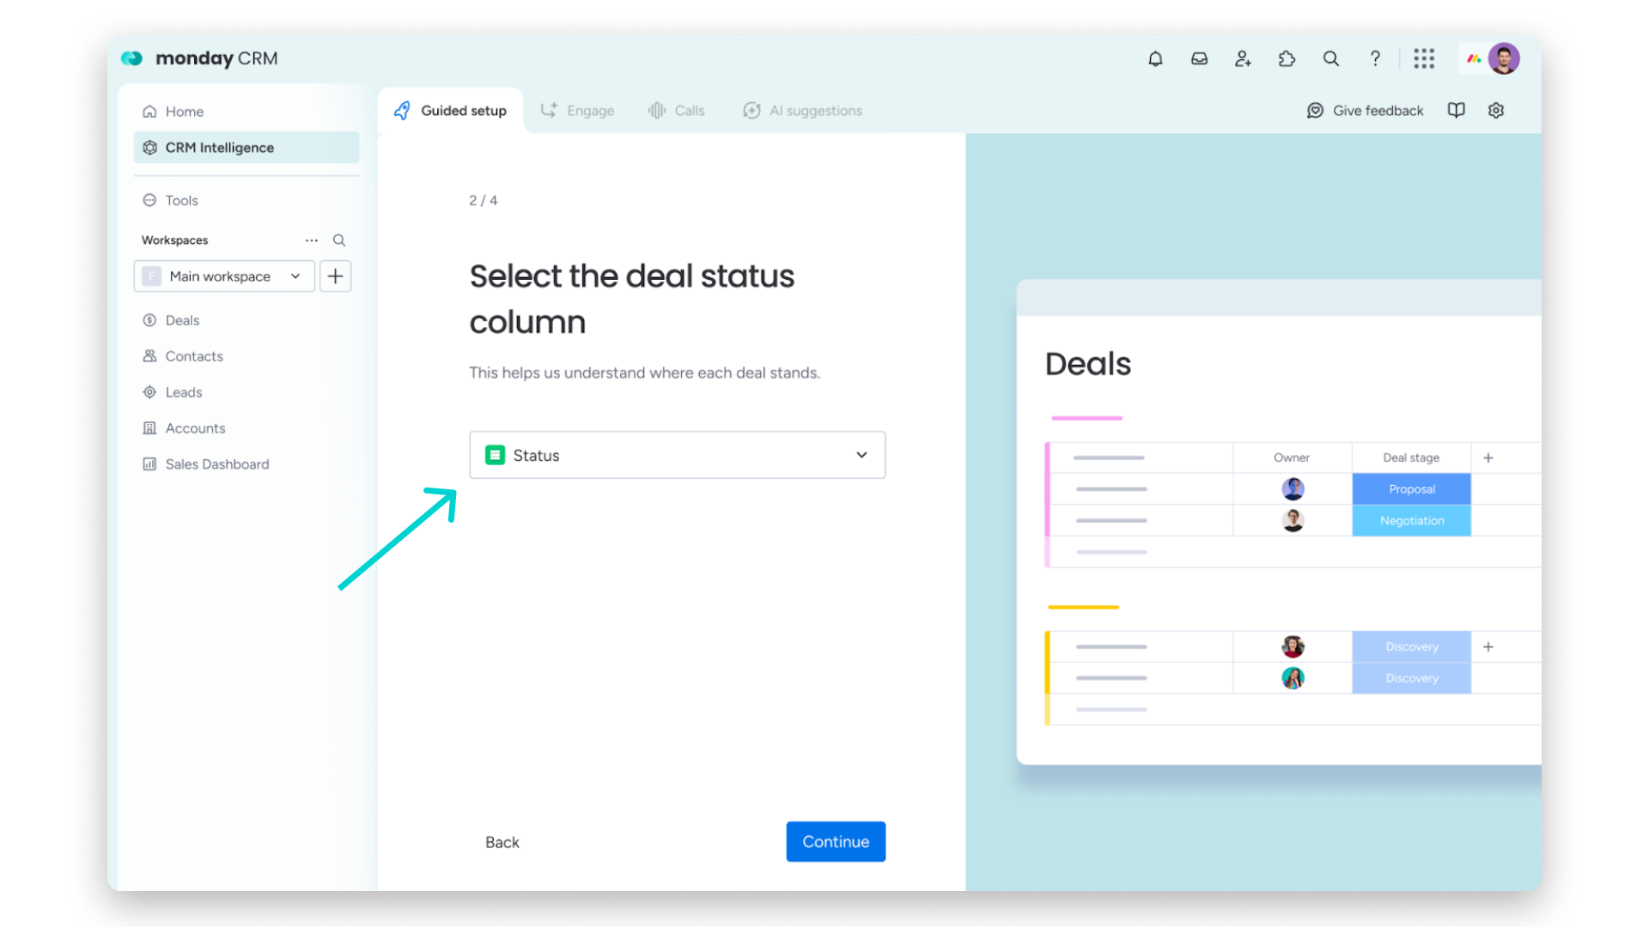Switch to the Guided setup tab
This screenshot has width=1649, height=927.
tap(451, 111)
